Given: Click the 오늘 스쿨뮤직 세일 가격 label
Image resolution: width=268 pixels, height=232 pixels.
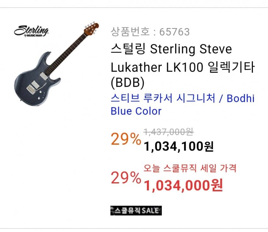Looking at the screenshot, I should point(190,168).
